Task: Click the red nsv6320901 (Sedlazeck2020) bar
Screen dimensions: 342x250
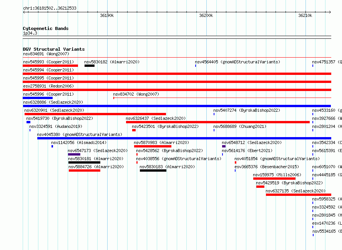Action: 95,114
